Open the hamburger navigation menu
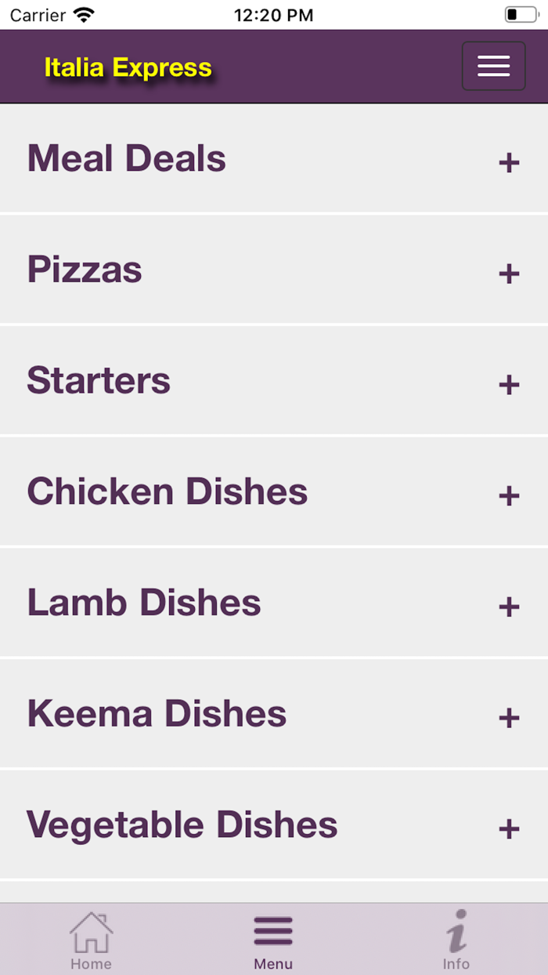Viewport: 548px width, 975px height. tap(493, 67)
